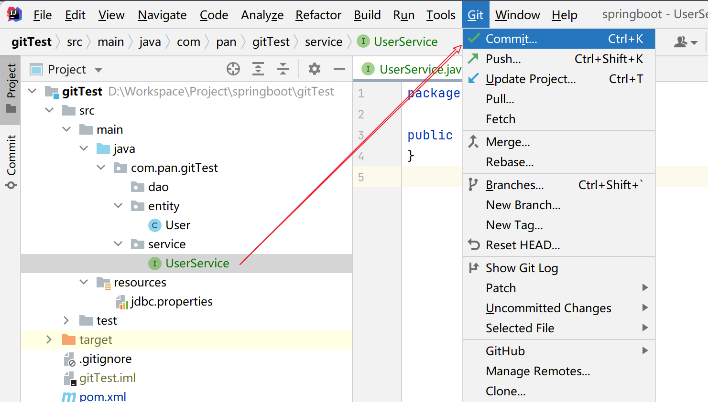Expand the test folder
Screen dimensions: 708x402
pos(66,320)
